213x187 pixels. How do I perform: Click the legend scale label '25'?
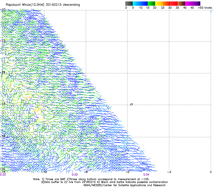coord(163,8)
